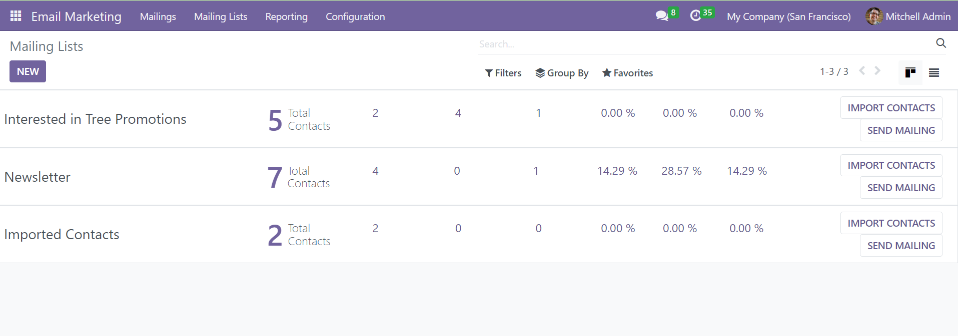958x336 pixels.
Task: Click Mitchell Admin user avatar
Action: (x=874, y=16)
